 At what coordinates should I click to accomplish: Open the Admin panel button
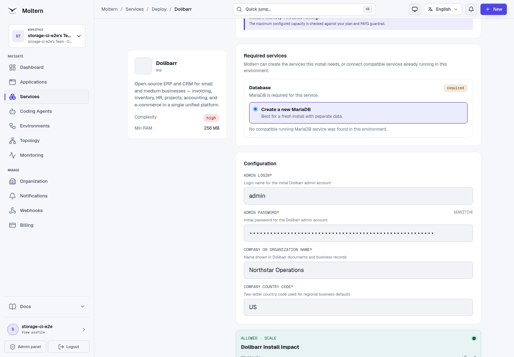click(25, 347)
